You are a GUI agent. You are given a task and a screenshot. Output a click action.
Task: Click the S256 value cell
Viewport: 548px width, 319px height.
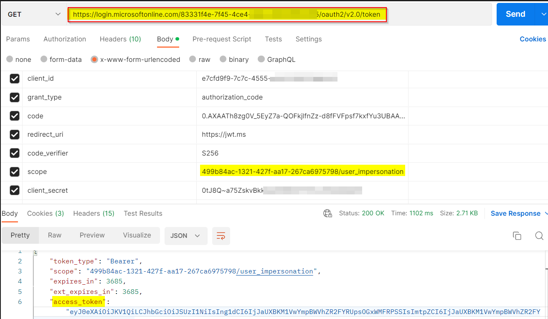point(302,153)
